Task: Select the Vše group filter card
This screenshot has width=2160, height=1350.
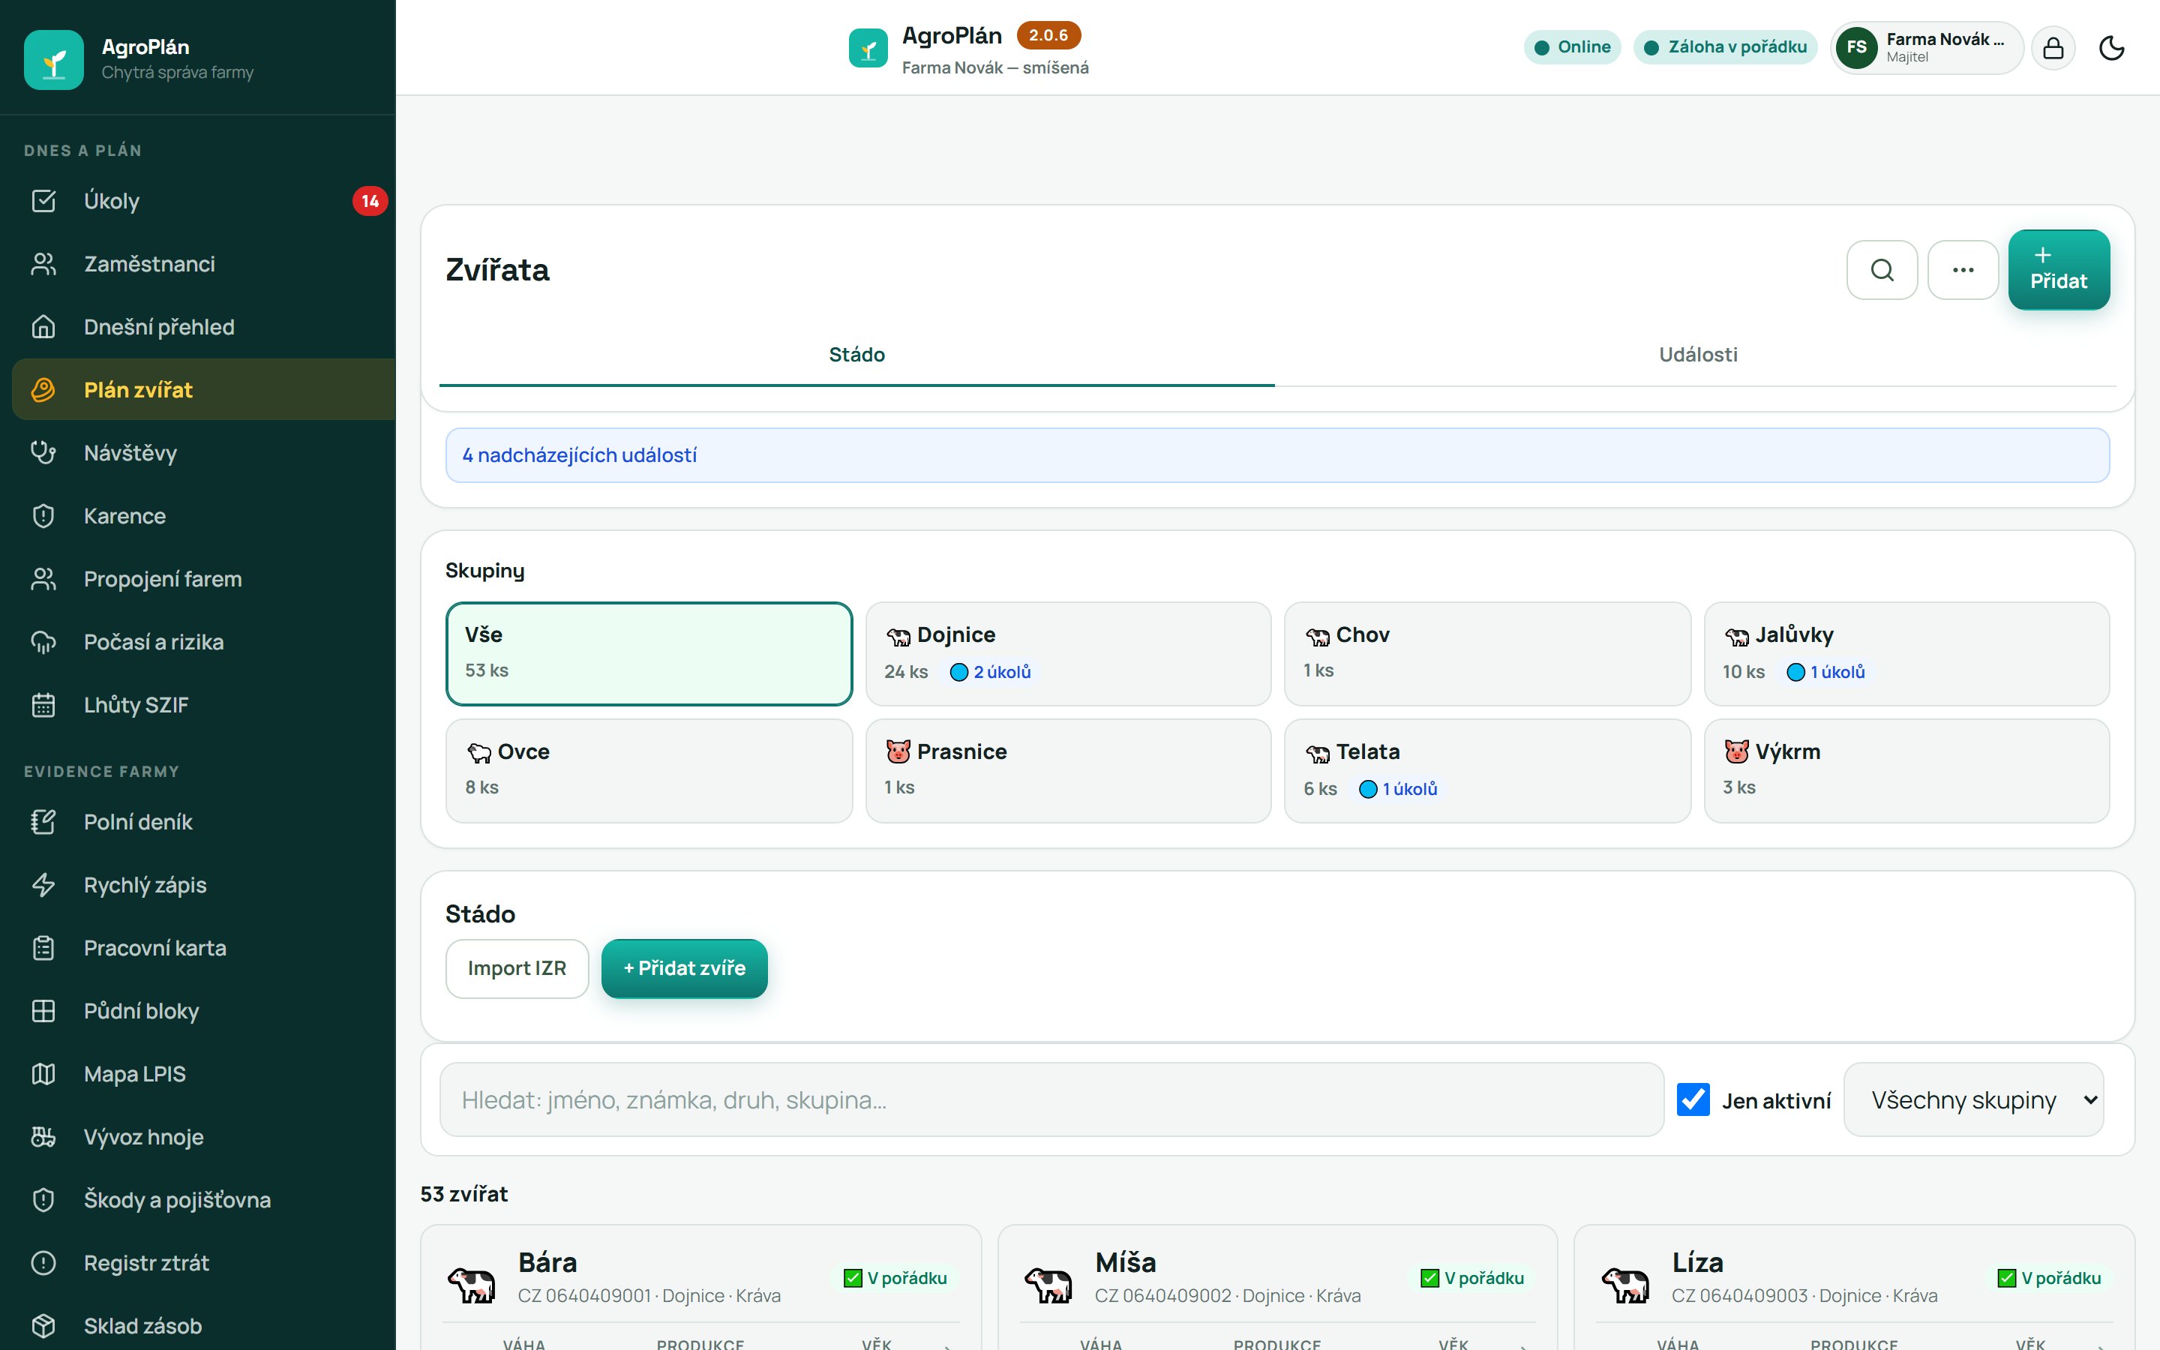Action: (x=649, y=653)
